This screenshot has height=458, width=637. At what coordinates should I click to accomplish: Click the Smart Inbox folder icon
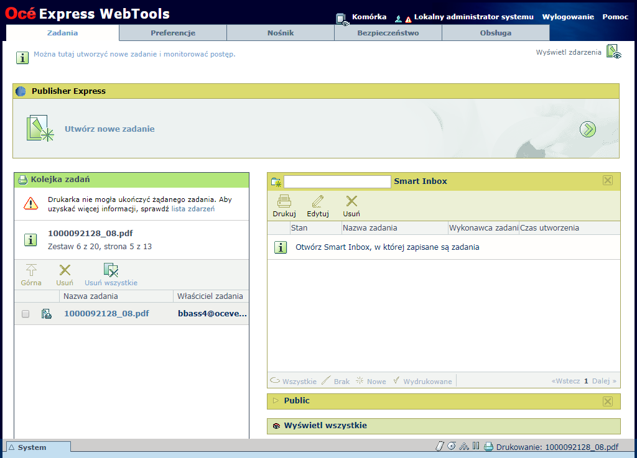tap(276, 182)
